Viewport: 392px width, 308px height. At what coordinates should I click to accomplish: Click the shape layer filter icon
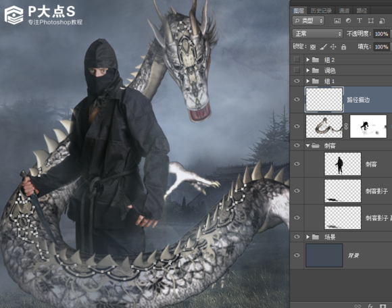pos(371,21)
